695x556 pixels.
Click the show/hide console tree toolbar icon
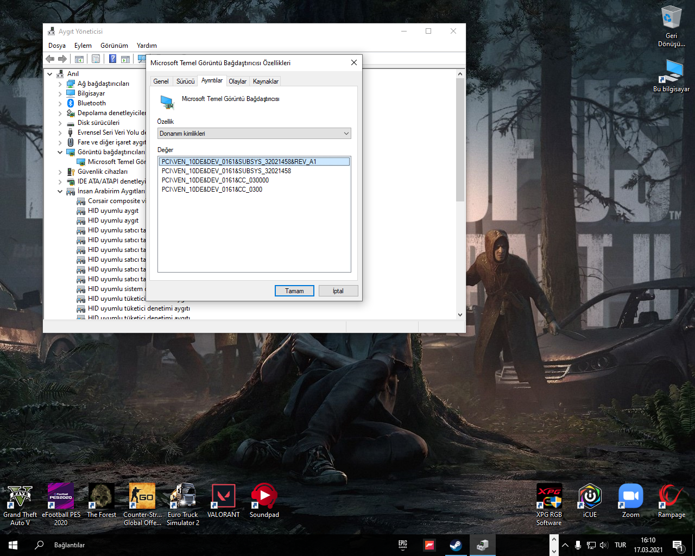point(79,59)
